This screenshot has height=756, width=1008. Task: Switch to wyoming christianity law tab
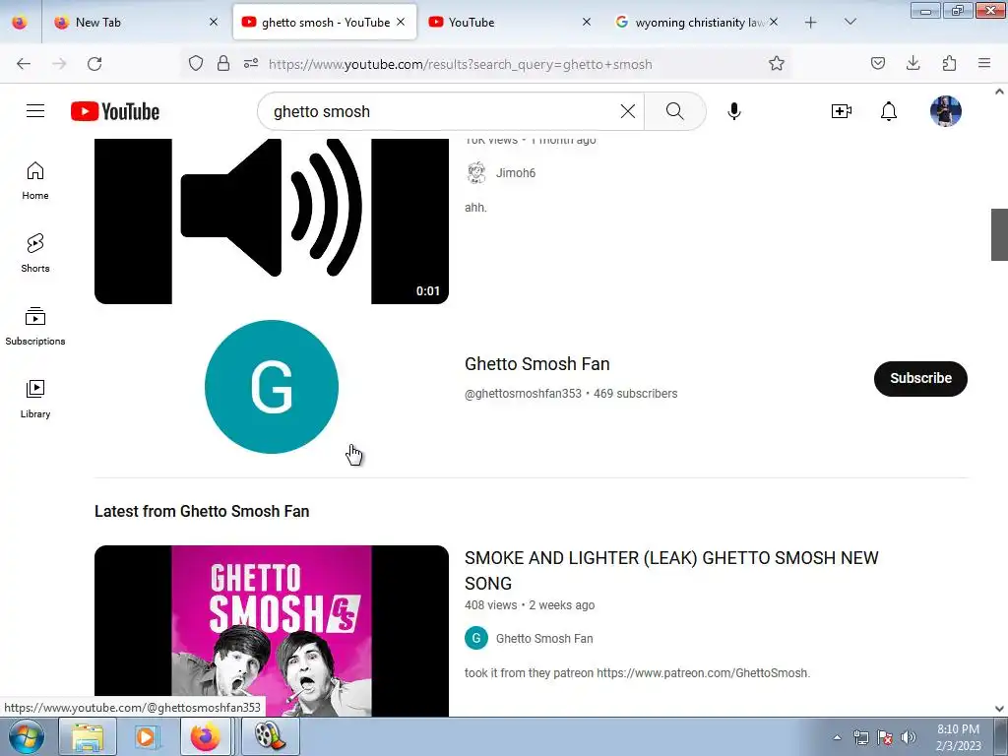point(696,22)
